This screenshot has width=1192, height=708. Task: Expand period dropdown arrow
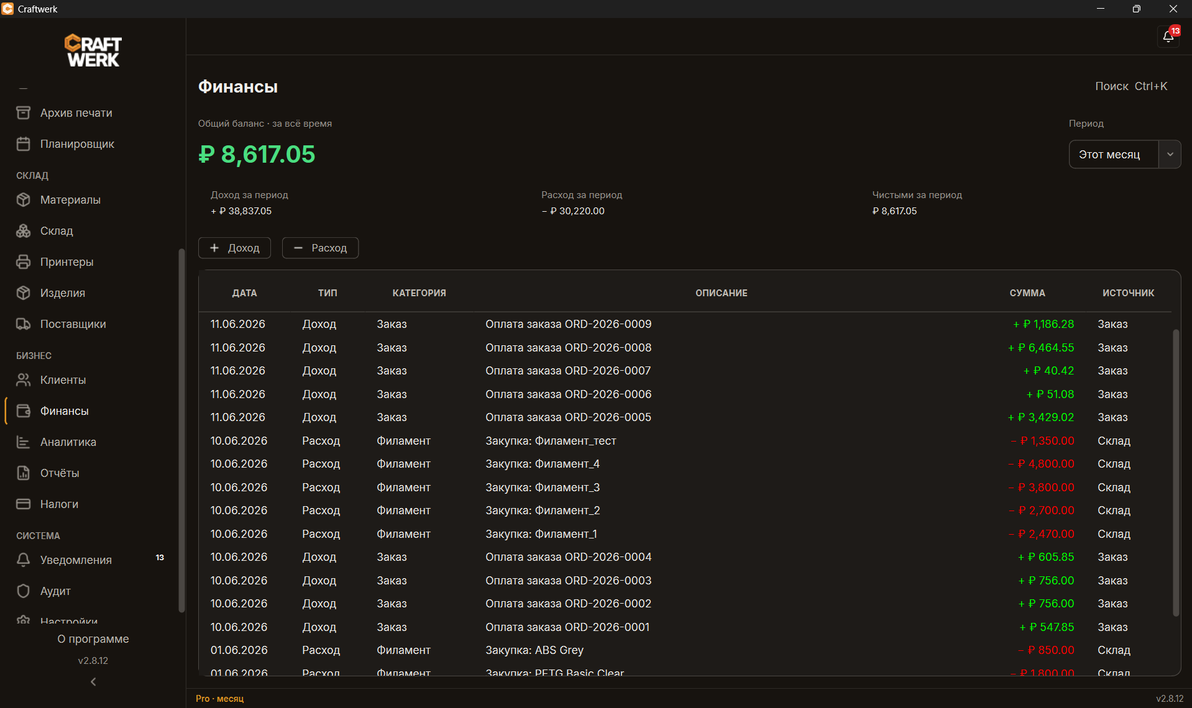(x=1170, y=154)
